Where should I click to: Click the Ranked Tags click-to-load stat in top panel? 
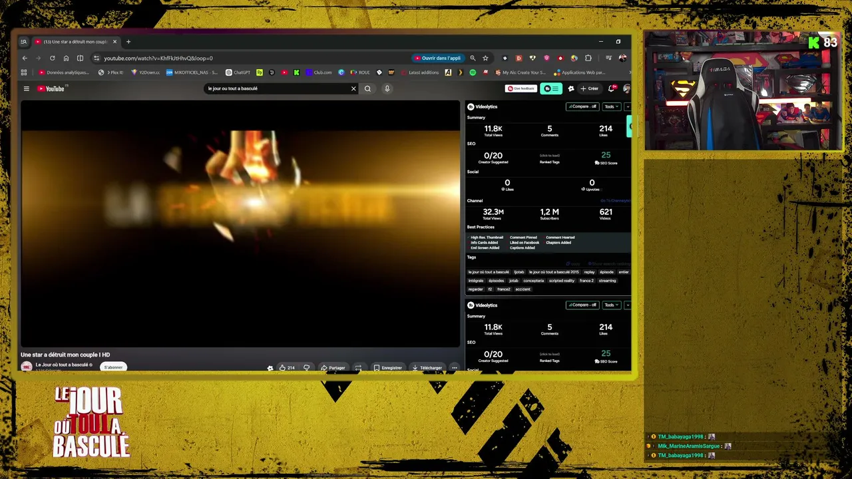tap(549, 158)
